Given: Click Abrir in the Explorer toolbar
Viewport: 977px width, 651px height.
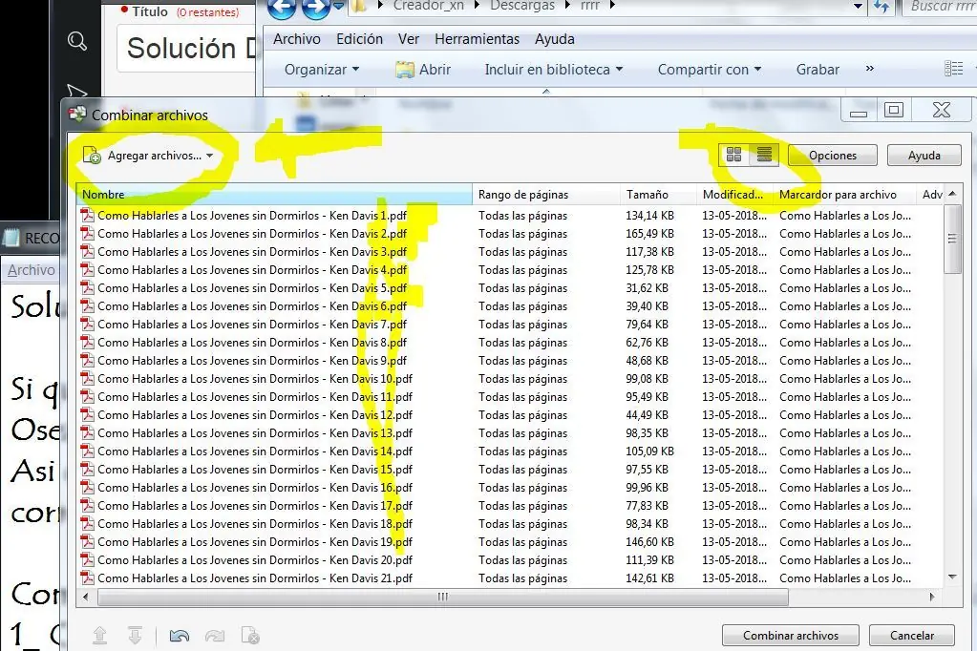Looking at the screenshot, I should 423,69.
